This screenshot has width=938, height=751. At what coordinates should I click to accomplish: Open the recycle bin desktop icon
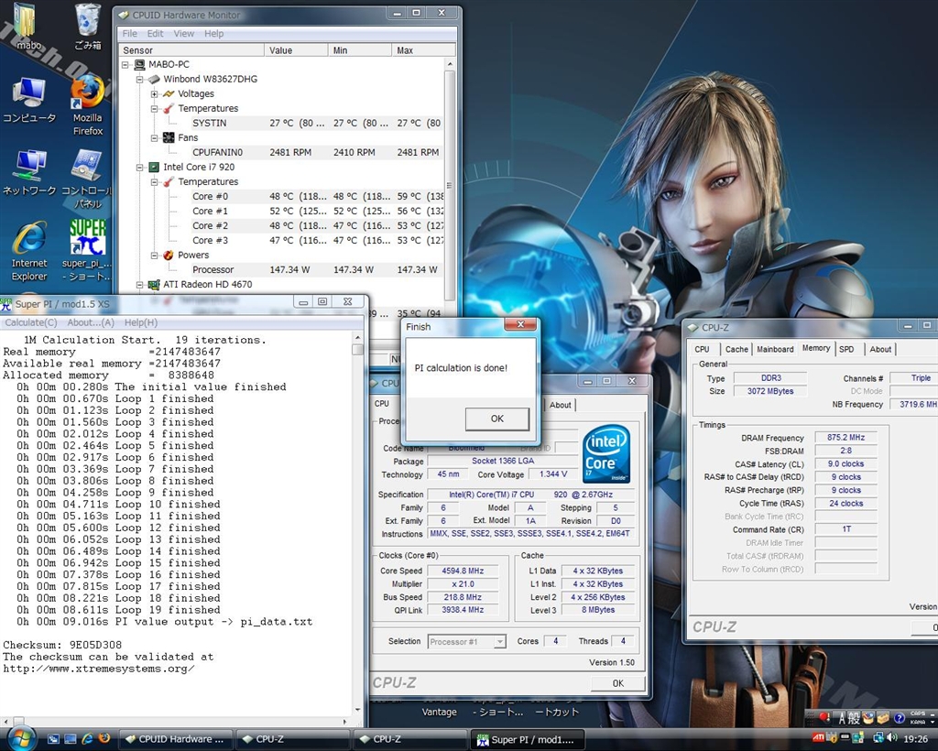[x=88, y=20]
